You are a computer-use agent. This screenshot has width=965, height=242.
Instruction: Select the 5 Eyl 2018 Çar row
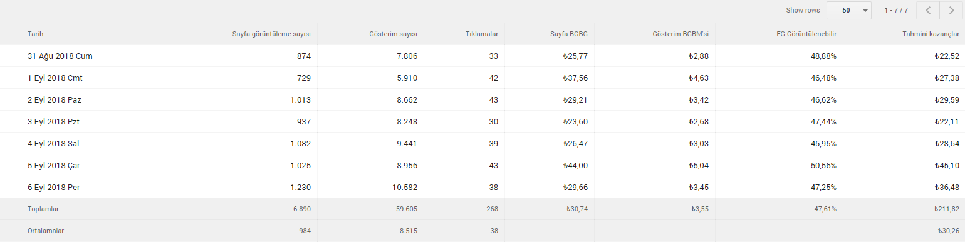click(482, 165)
